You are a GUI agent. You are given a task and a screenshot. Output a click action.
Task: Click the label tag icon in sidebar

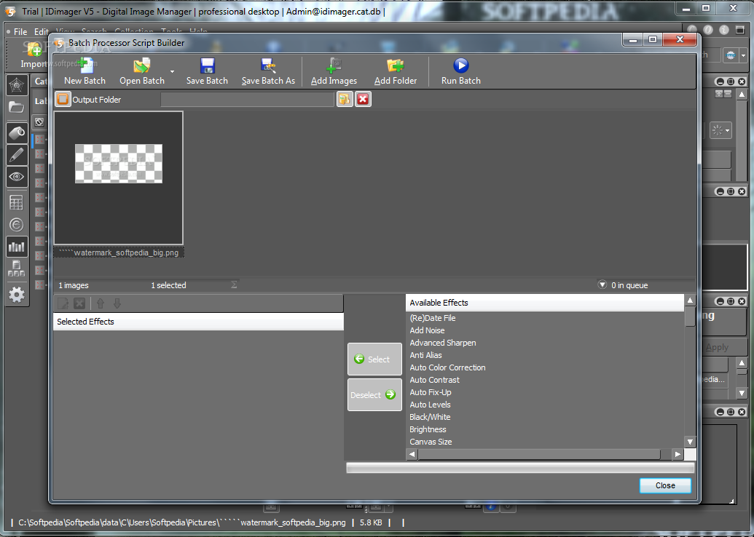tap(16, 132)
